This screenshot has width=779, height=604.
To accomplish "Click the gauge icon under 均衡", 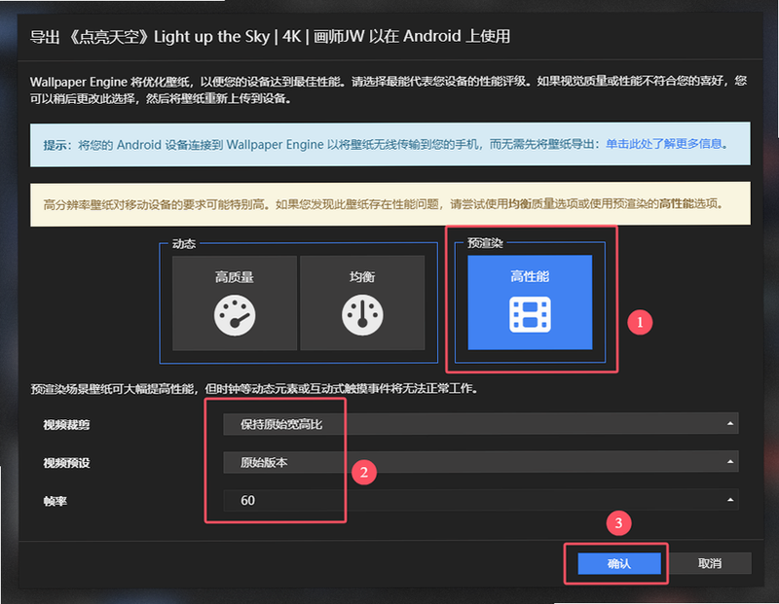I will 362,315.
